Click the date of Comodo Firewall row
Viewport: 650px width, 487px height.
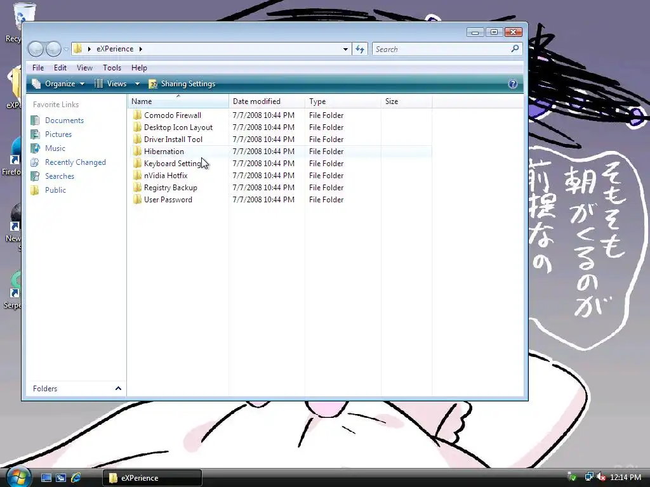tap(263, 115)
